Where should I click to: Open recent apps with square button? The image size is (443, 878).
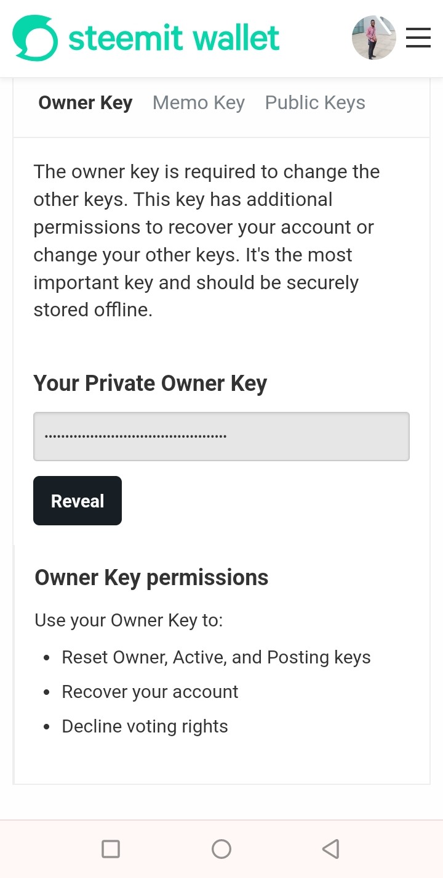(x=111, y=849)
